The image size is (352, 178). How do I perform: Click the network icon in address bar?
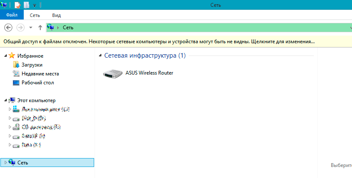[x=50, y=28]
